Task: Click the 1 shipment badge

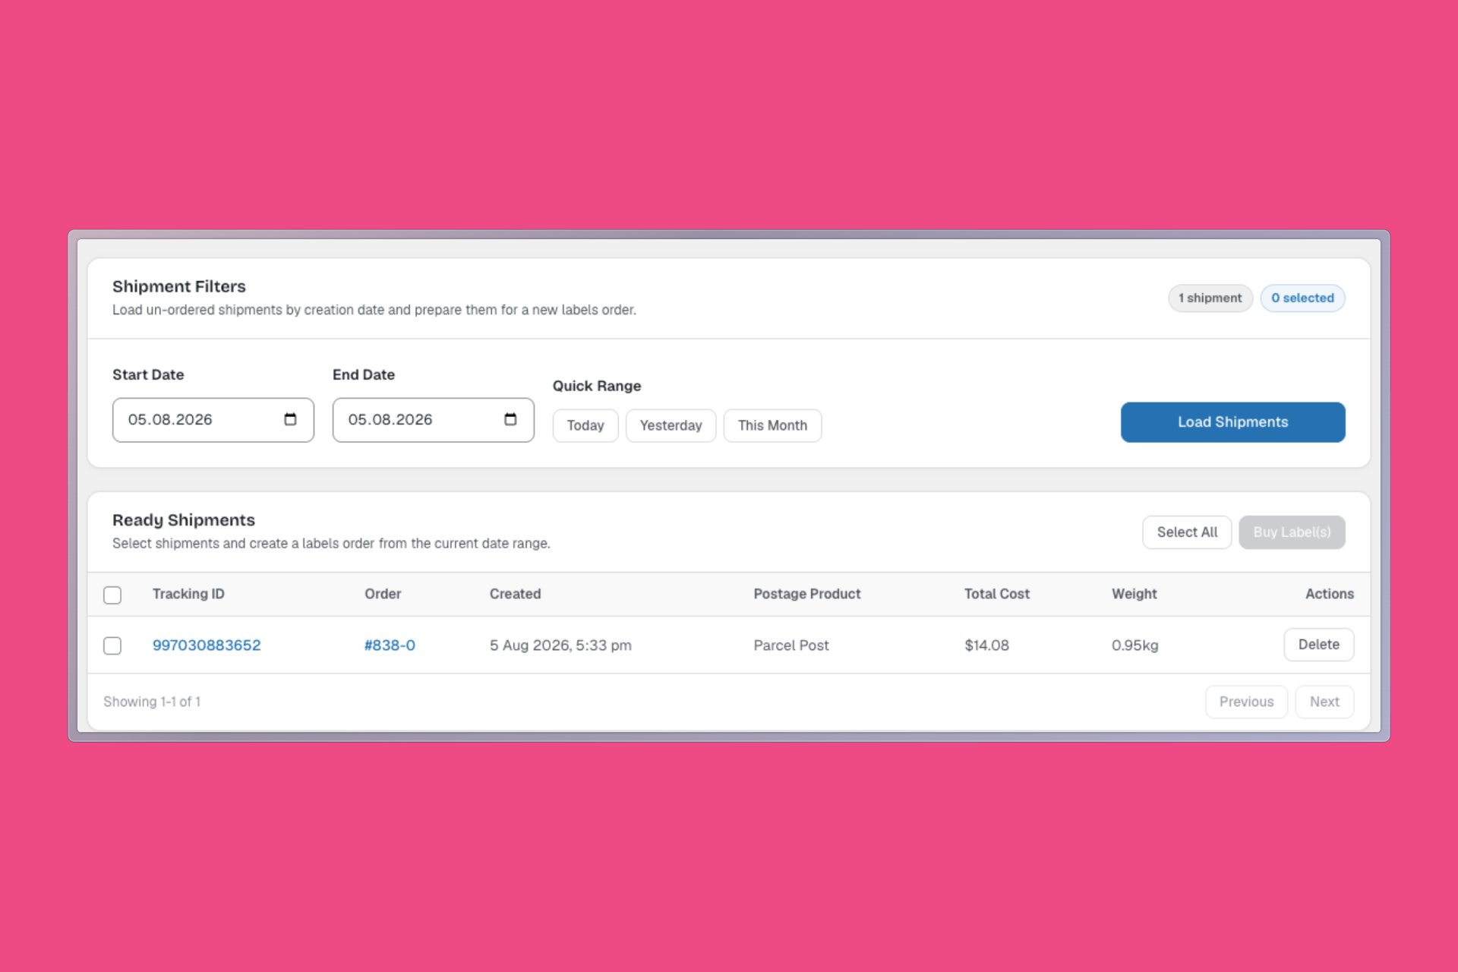Action: [x=1210, y=298]
